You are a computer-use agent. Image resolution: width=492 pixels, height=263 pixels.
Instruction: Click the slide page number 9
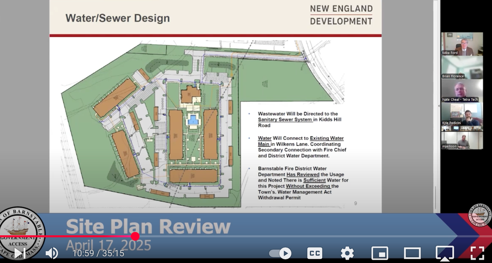tap(355, 203)
